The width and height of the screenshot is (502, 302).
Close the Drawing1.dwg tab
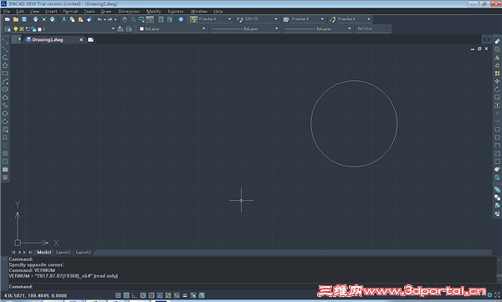tap(81, 39)
